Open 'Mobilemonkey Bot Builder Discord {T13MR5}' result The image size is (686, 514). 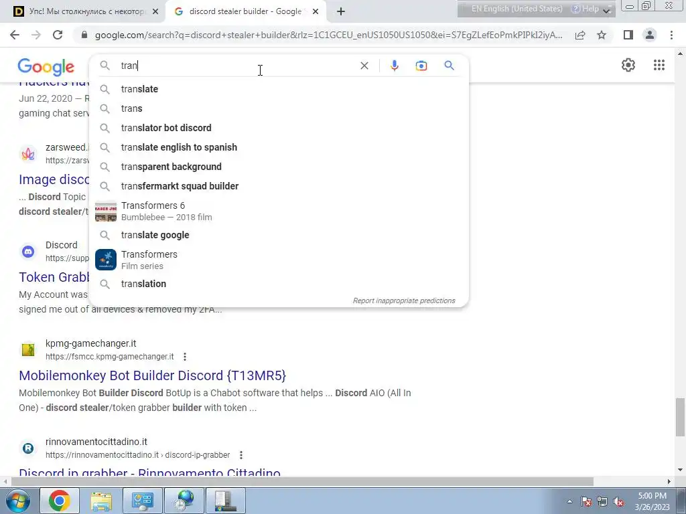pos(152,375)
